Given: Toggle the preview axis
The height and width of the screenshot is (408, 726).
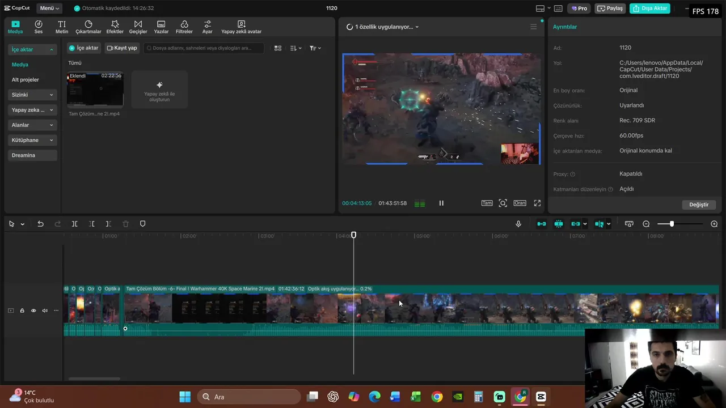Looking at the screenshot, I should point(599,224).
